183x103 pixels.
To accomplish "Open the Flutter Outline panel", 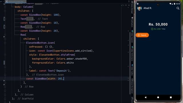I will coord(132,70).
